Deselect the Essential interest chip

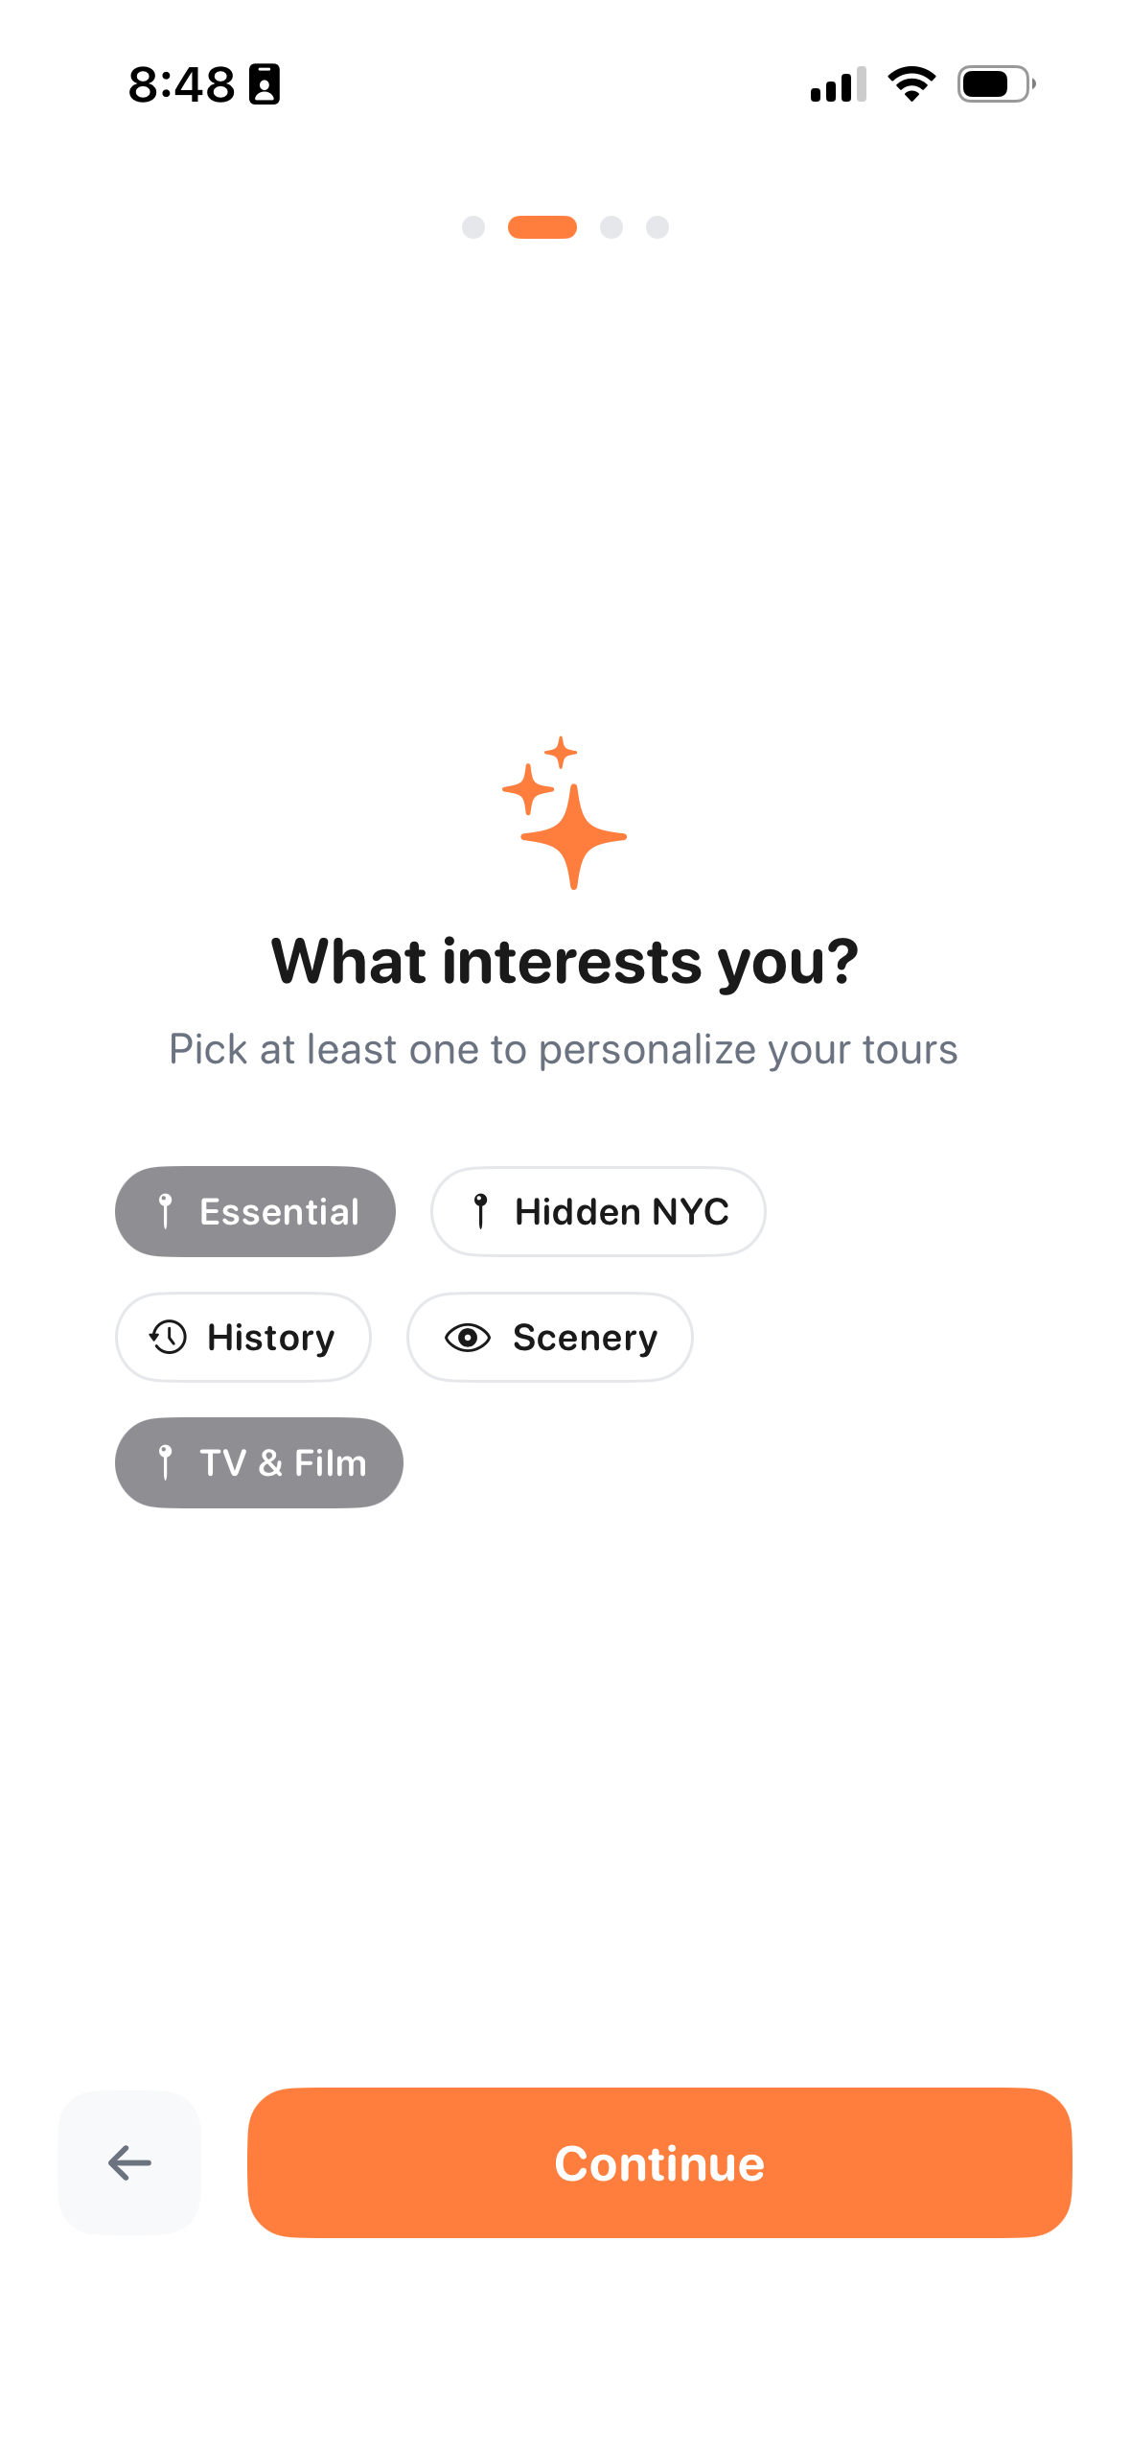pos(255,1211)
